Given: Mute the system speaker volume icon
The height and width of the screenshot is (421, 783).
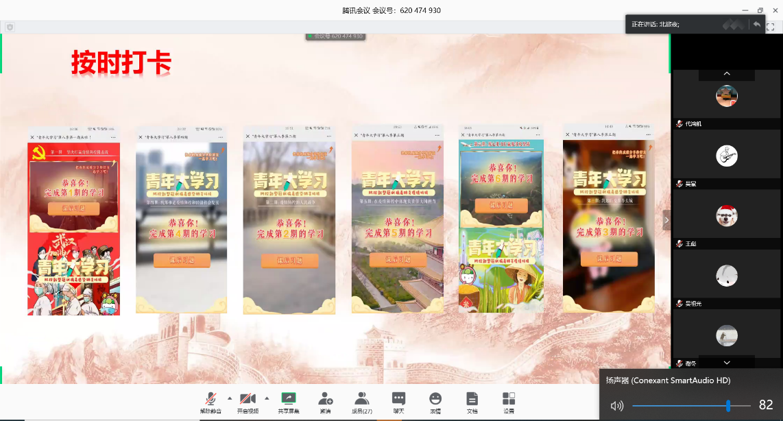Looking at the screenshot, I should point(617,405).
